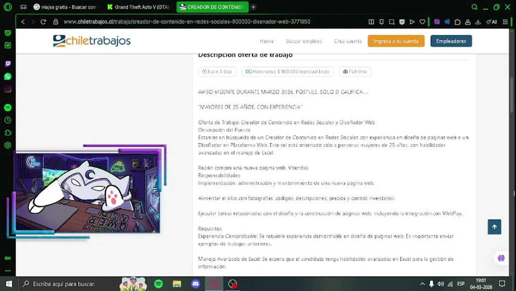Click the pinboard pin icon
Image resolution: width=516 pixels, height=291 pixels.
coord(382,22)
